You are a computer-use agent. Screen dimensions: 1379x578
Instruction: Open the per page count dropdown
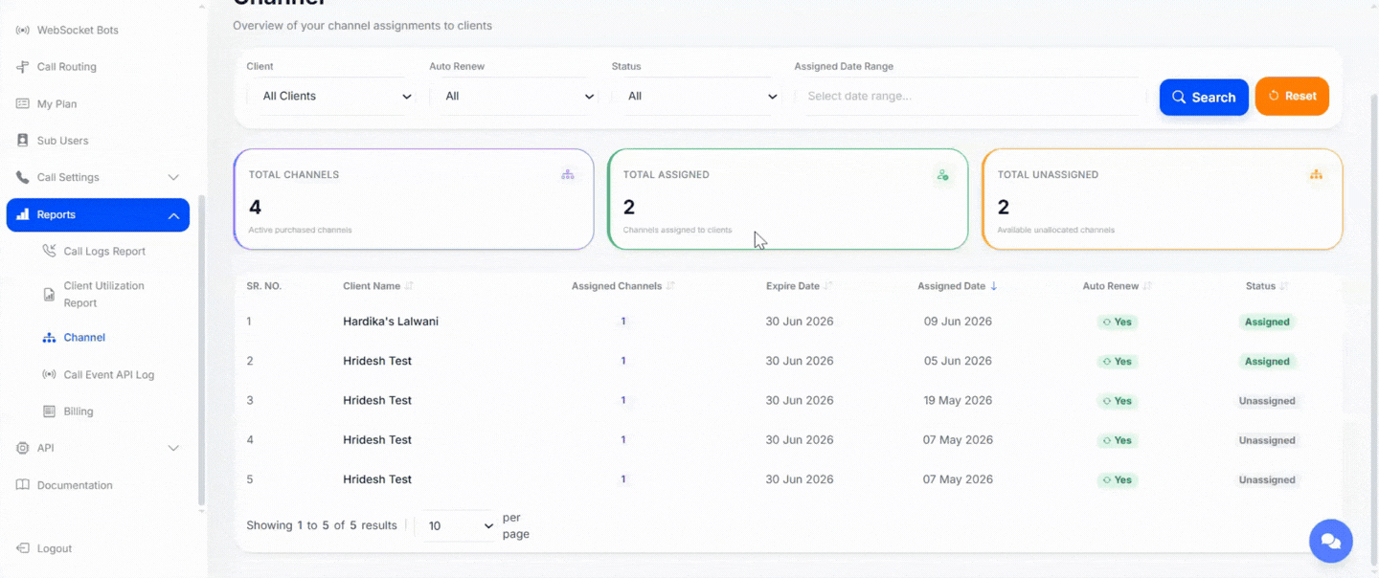460,525
